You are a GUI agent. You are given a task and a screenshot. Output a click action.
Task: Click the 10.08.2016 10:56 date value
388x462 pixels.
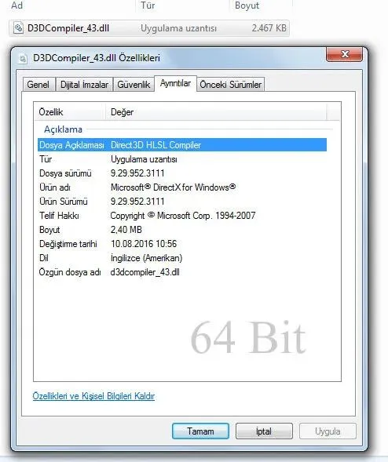[x=144, y=244]
